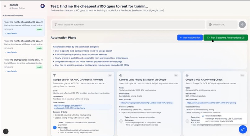Select the Google Cloud A100 Pricing automation
The width and height of the screenshot is (250, 136).
[x=187, y=121]
